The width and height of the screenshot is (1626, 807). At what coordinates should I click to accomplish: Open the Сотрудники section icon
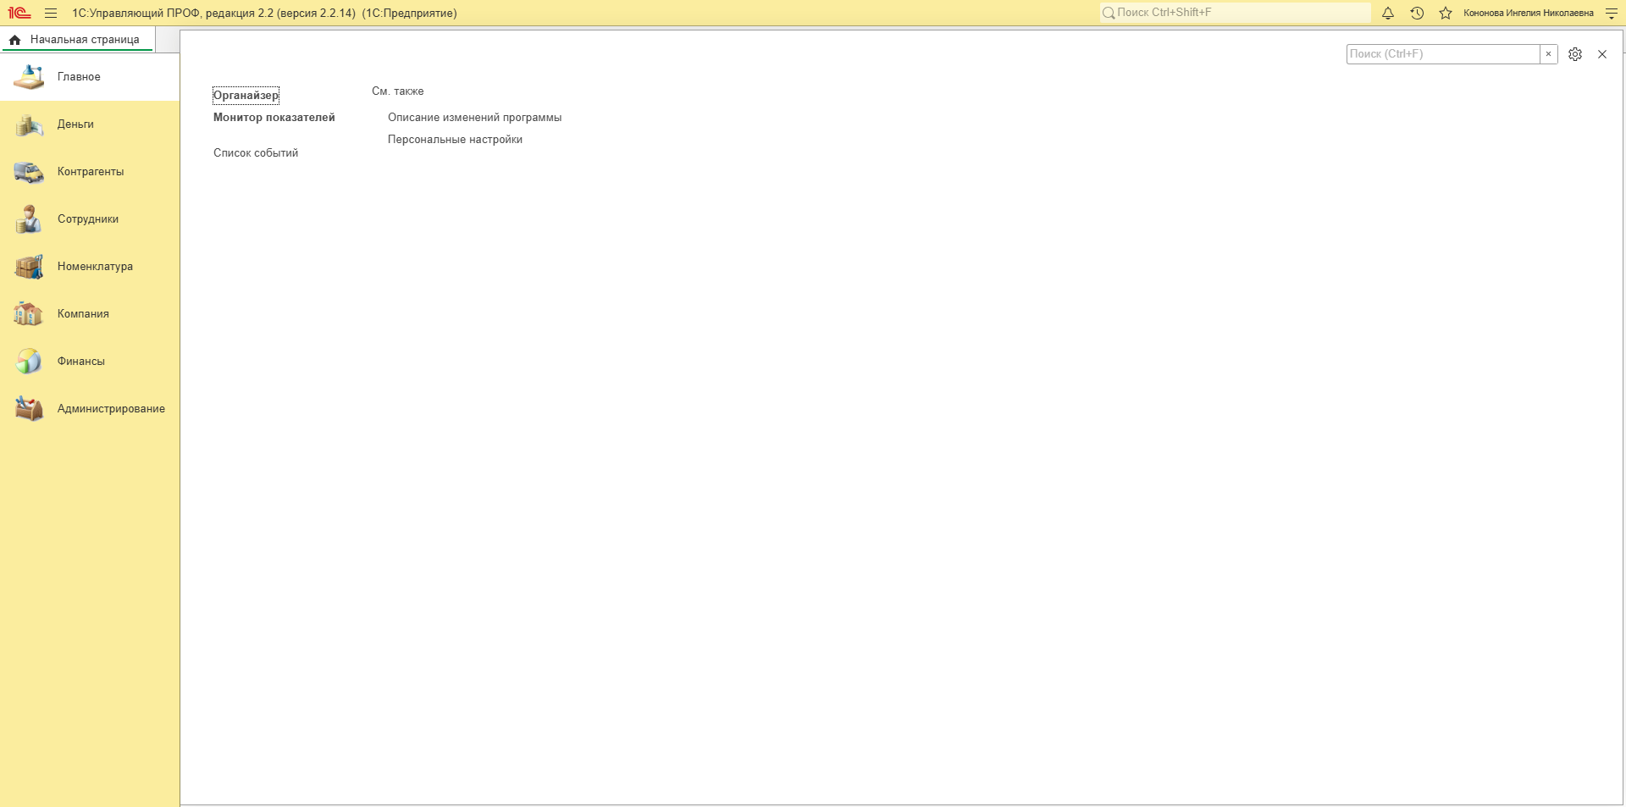click(x=29, y=219)
